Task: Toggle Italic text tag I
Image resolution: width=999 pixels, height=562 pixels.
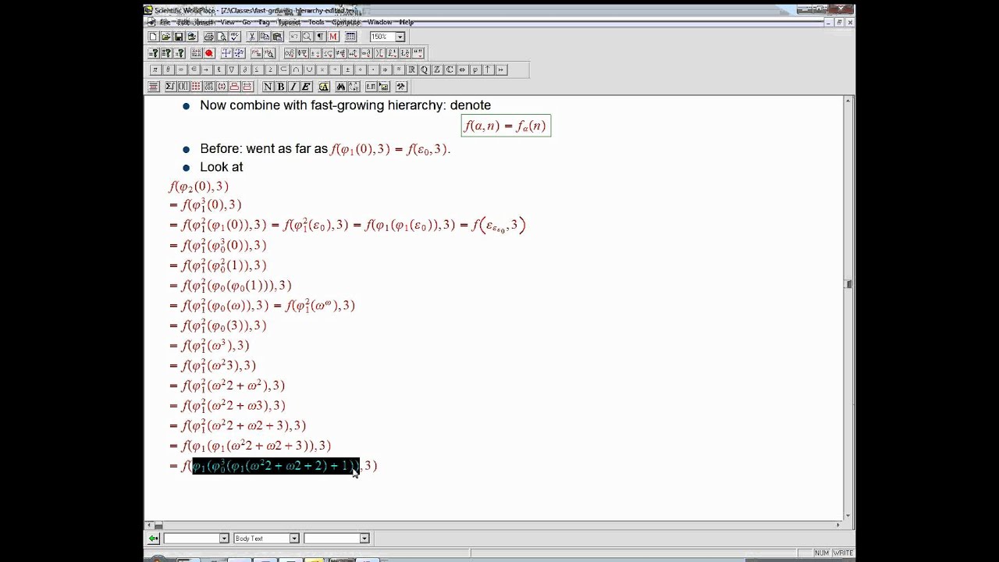Action: coord(293,86)
